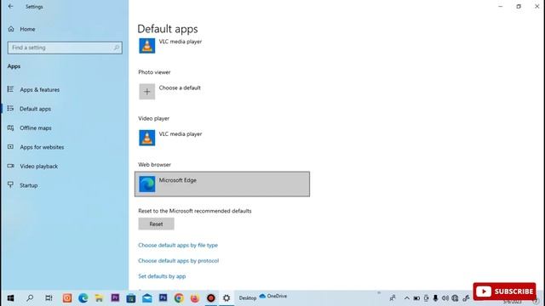Click the microphone tray icon
Viewport: 545px width, 306px height.
click(x=435, y=298)
